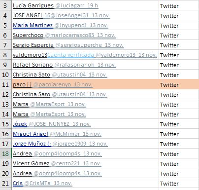
Task: Open Miguel Angel hyperlink
Action: (31, 134)
